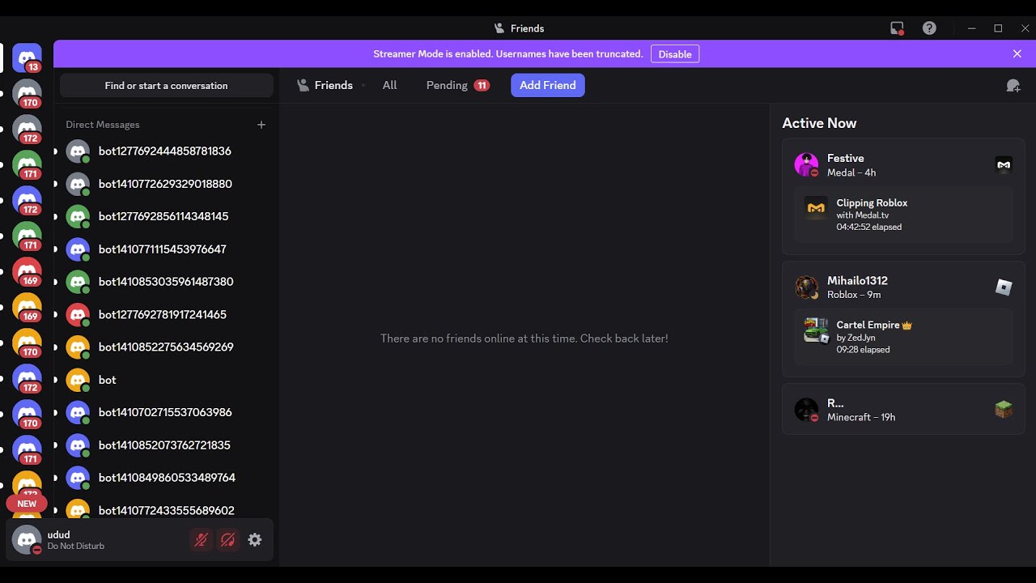Dismiss the Streamer Mode banner
The height and width of the screenshot is (583, 1036).
[1017, 54]
